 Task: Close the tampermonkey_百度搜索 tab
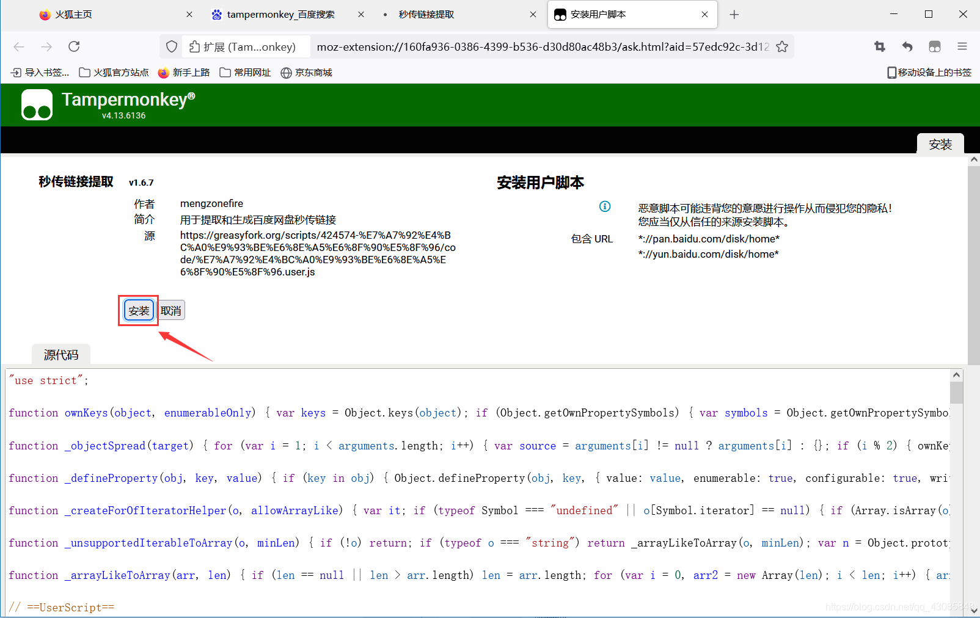click(x=361, y=15)
